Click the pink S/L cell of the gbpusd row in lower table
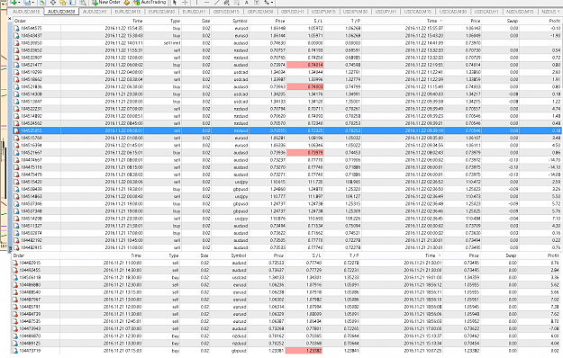563x358 pixels. coord(304,351)
